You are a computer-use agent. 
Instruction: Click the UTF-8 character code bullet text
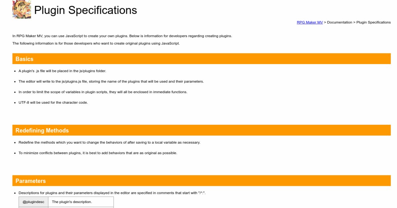[x=53, y=103]
